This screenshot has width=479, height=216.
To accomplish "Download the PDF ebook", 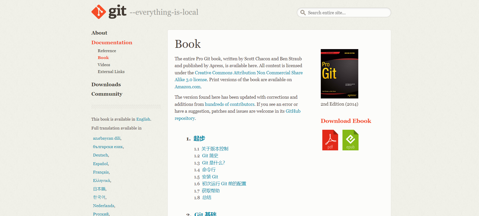I will click(330, 140).
